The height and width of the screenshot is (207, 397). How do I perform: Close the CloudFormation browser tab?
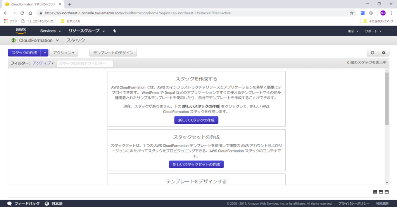pyautogui.click(x=60, y=4)
